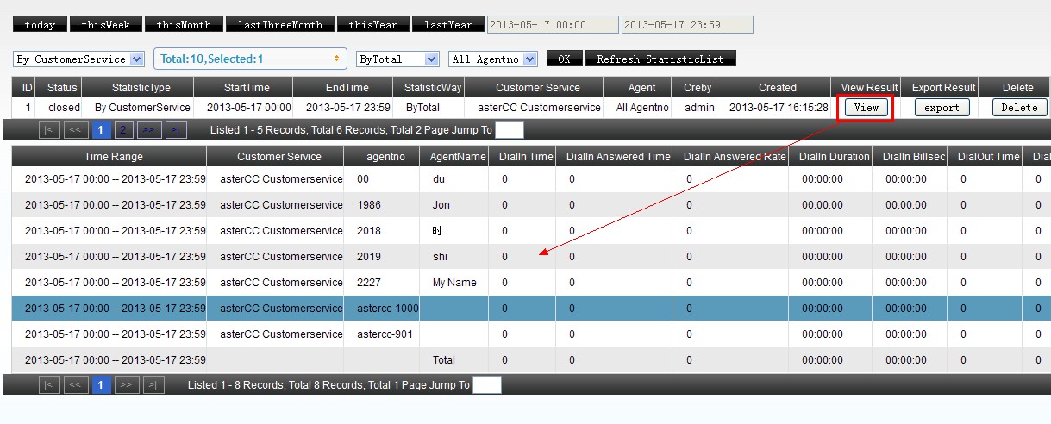
Task: Open the ByTotal statistic way dropdown
Action: (397, 59)
